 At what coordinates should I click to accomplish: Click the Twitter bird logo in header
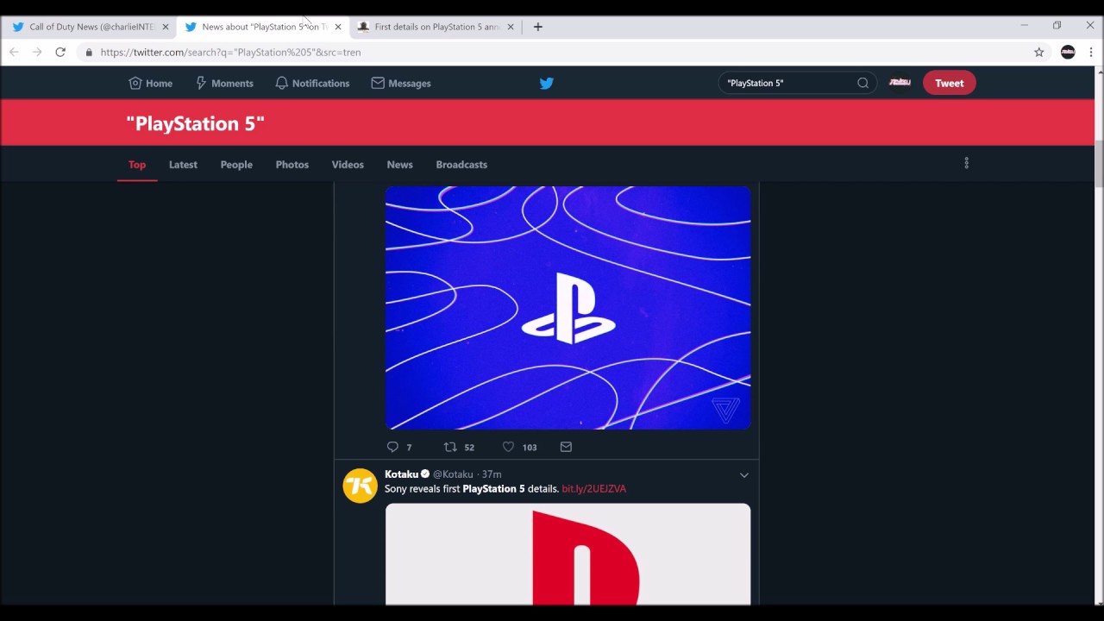547,83
